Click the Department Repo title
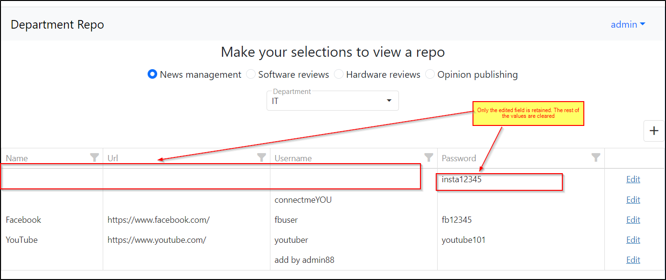The height and width of the screenshot is (280, 666). pos(57,25)
